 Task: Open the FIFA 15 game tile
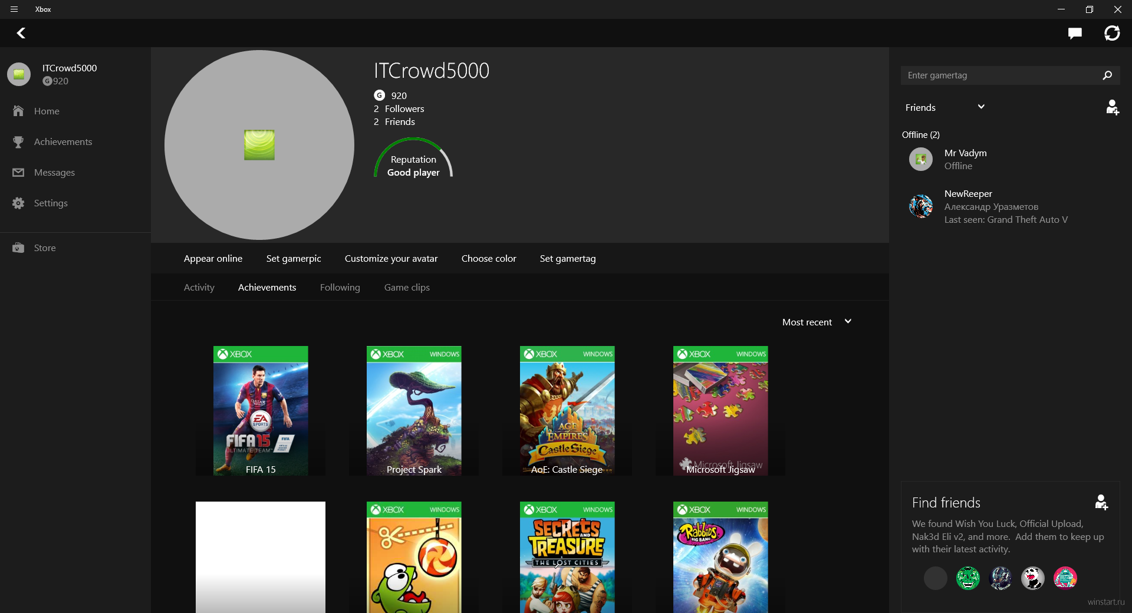(261, 411)
